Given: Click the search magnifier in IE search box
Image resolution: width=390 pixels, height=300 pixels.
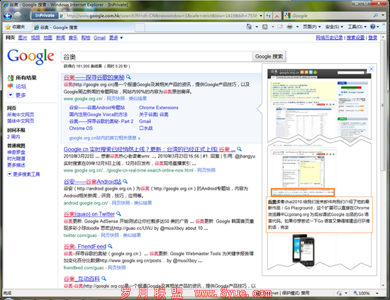Looking at the screenshot, I should click(x=376, y=16).
